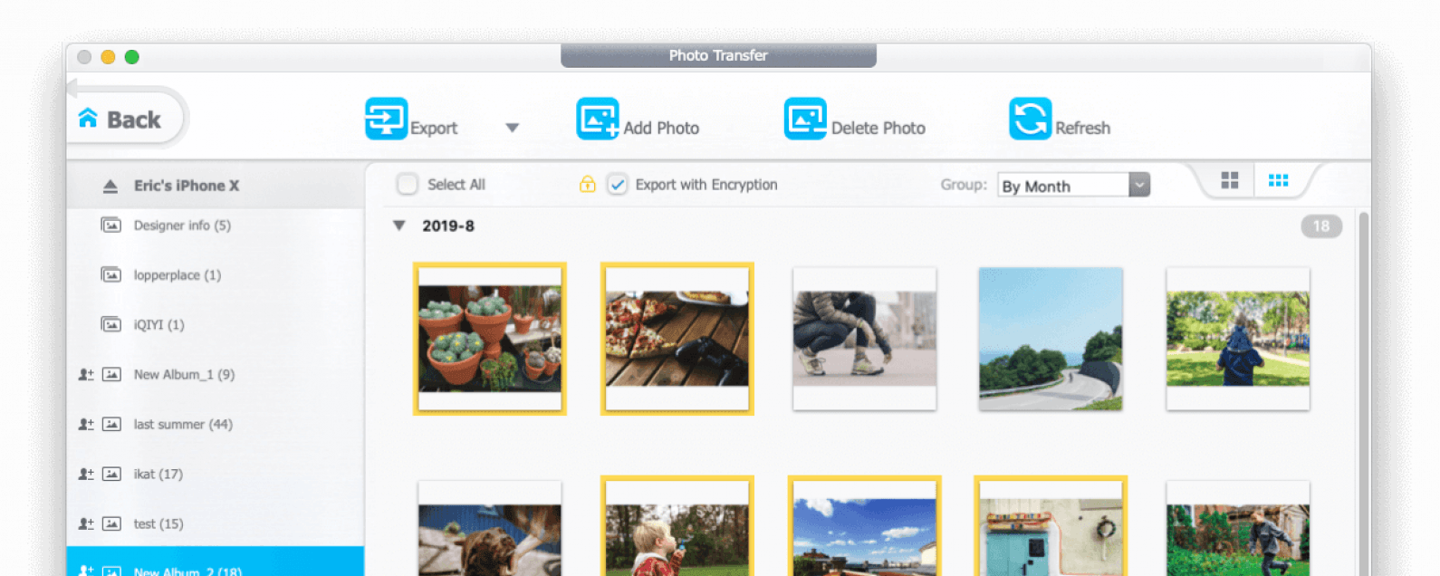The width and height of the screenshot is (1440, 576).
Task: Go back using the Back home button
Action: (126, 119)
